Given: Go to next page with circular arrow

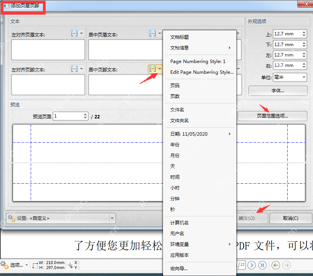Looking at the screenshot, I should pos(252,265).
